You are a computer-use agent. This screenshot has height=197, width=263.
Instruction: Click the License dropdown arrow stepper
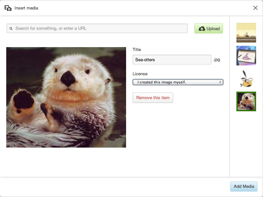coord(220,82)
